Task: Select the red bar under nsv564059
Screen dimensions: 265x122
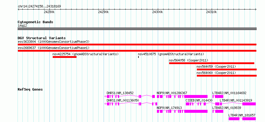Action: pos(227,69)
